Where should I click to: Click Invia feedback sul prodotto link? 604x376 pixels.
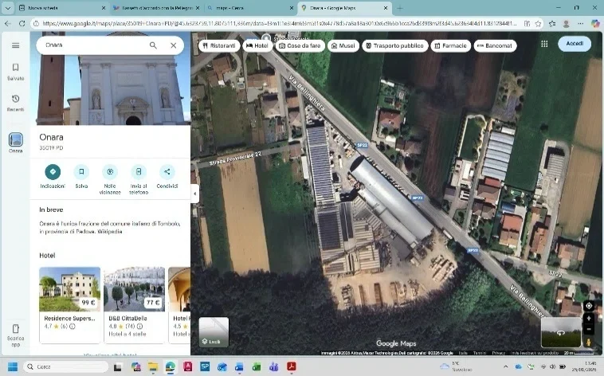[535, 353]
